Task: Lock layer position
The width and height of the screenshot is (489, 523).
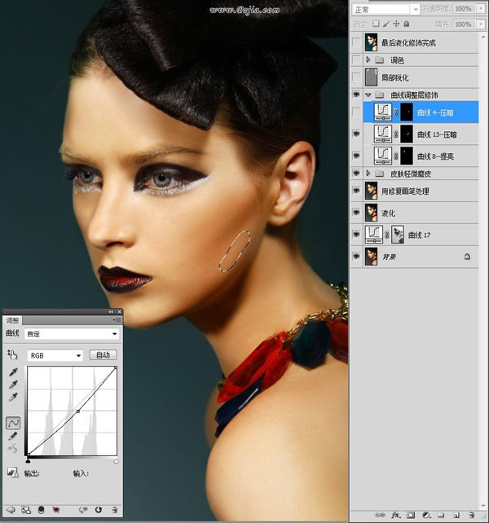Action: [396, 24]
